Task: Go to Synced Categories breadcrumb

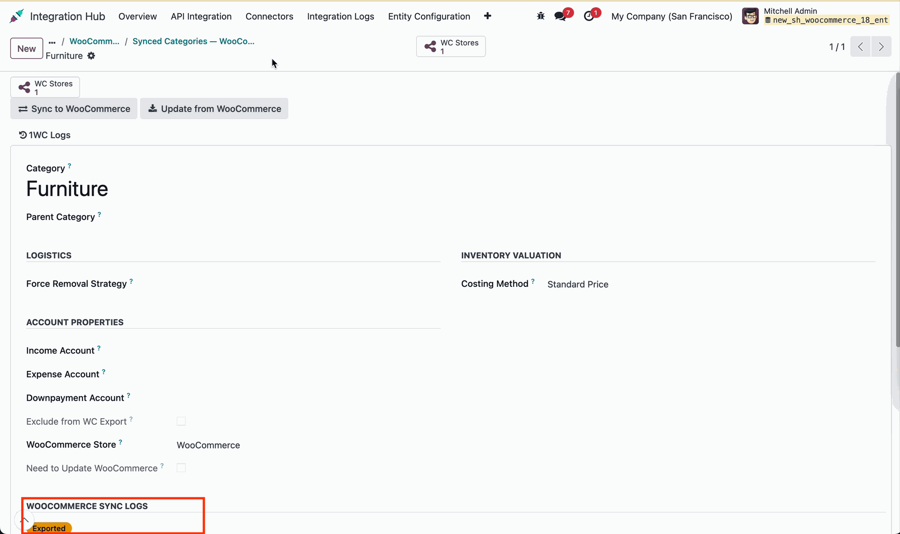Action: pos(193,41)
